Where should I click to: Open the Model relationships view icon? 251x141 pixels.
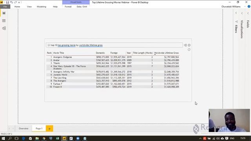4,28
